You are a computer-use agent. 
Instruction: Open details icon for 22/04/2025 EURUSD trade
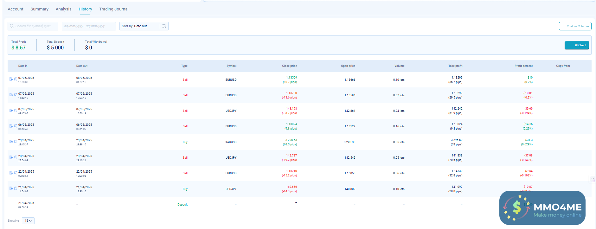tap(11, 173)
